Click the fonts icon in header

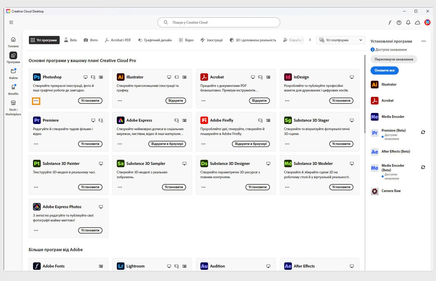[390, 23]
